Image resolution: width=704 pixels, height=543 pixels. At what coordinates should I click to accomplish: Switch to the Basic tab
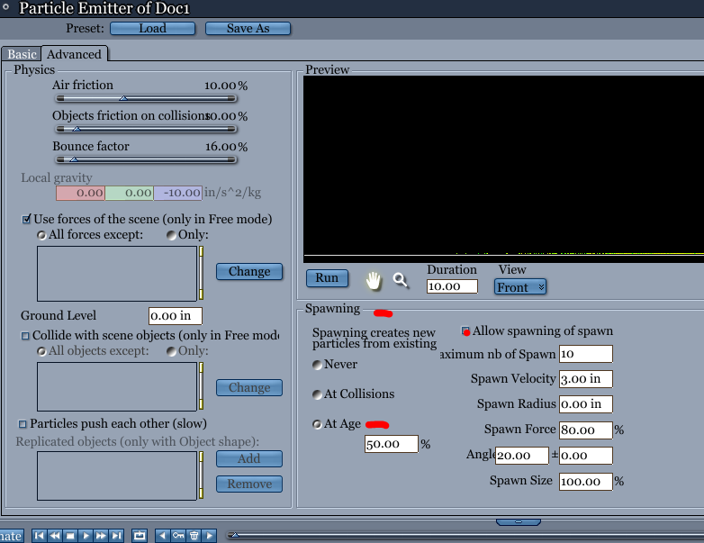click(x=22, y=54)
